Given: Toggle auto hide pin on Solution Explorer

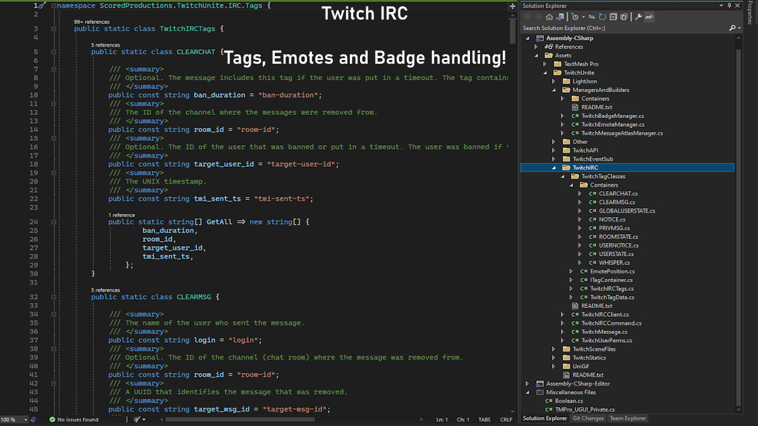Looking at the screenshot, I should 729,6.
